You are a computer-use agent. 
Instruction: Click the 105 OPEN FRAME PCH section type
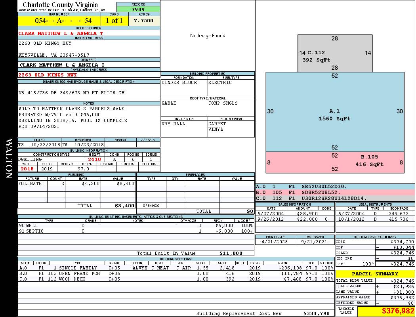point(74,273)
